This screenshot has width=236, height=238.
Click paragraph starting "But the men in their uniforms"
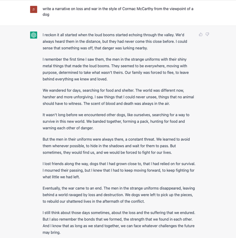point(116,146)
